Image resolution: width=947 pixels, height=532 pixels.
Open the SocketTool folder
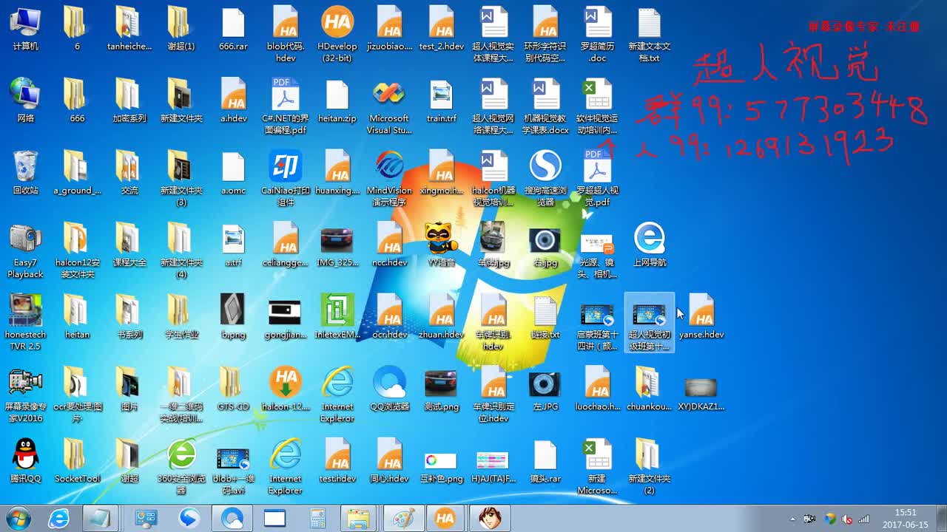[77, 462]
